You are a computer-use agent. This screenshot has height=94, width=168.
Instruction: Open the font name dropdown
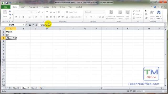(29, 12)
